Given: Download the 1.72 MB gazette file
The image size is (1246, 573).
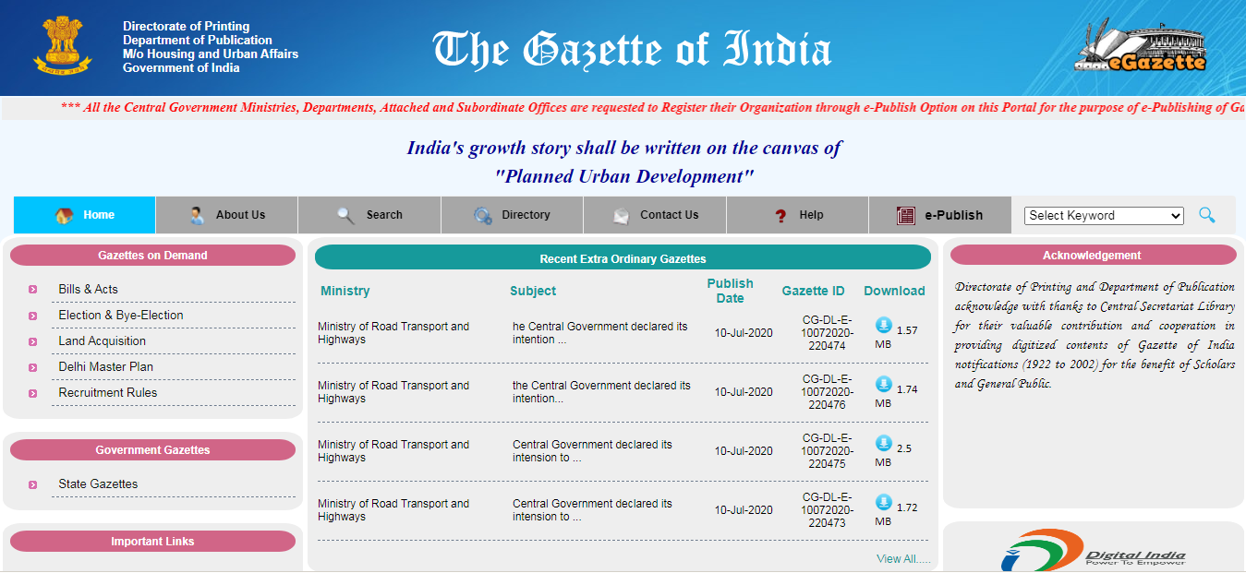Looking at the screenshot, I should [883, 503].
